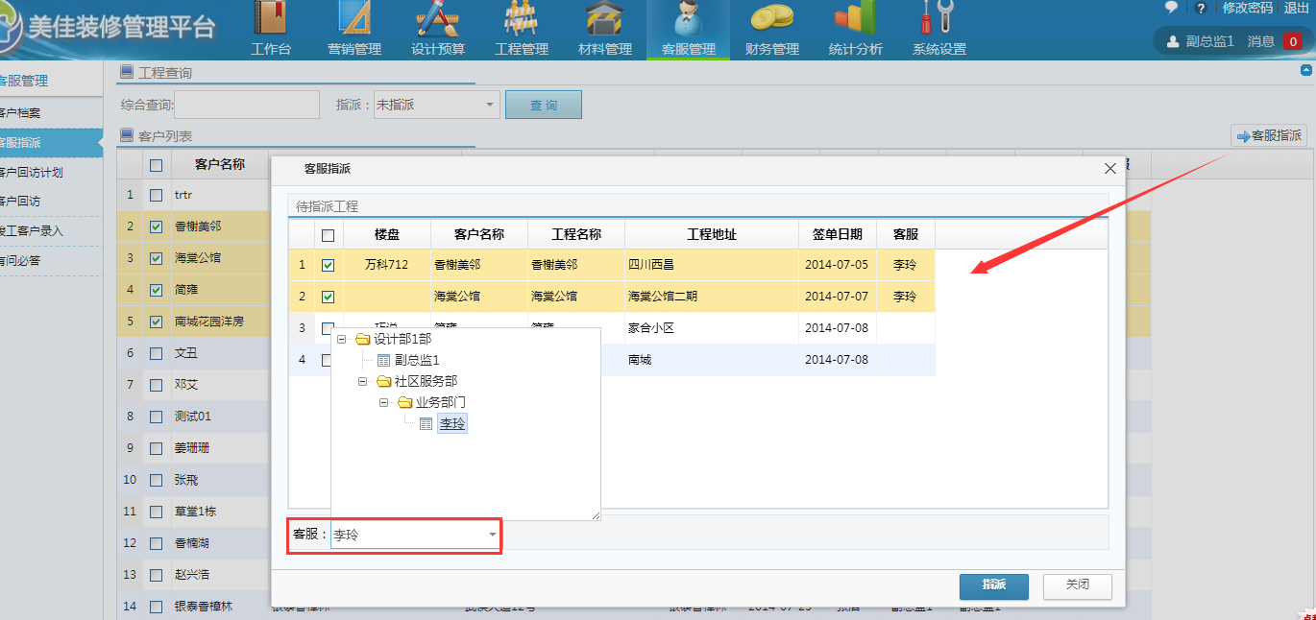The height and width of the screenshot is (620, 1316).
Task: Open the 系统设置 system settings icon
Action: [938, 19]
